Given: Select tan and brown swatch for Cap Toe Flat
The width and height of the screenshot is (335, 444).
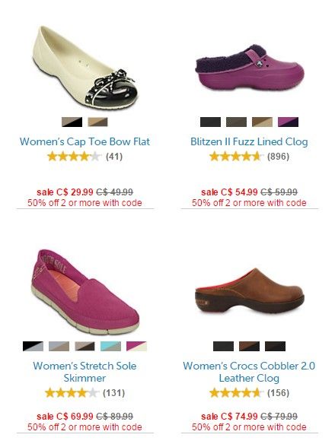Looking at the screenshot, I should click(x=98, y=122).
